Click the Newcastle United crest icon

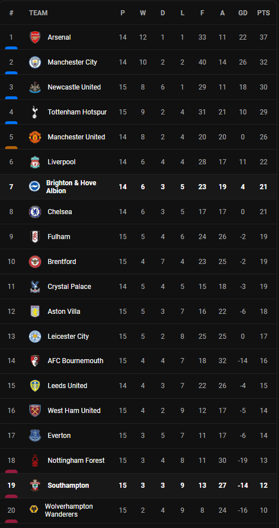(35, 87)
